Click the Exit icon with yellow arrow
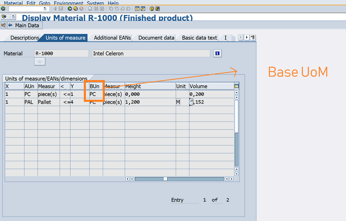 [x=75, y=9]
